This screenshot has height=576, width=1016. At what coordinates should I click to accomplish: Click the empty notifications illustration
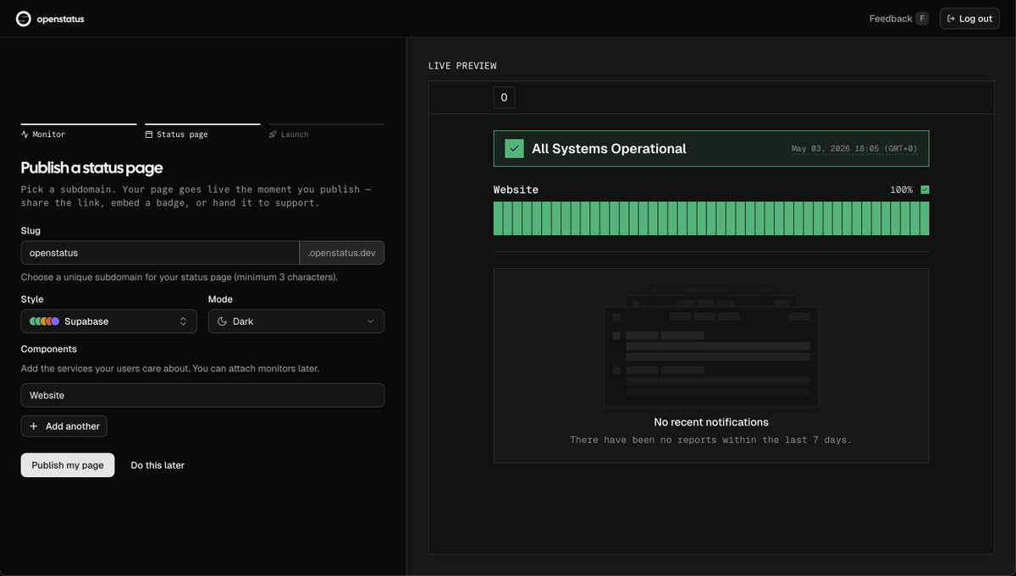711,345
